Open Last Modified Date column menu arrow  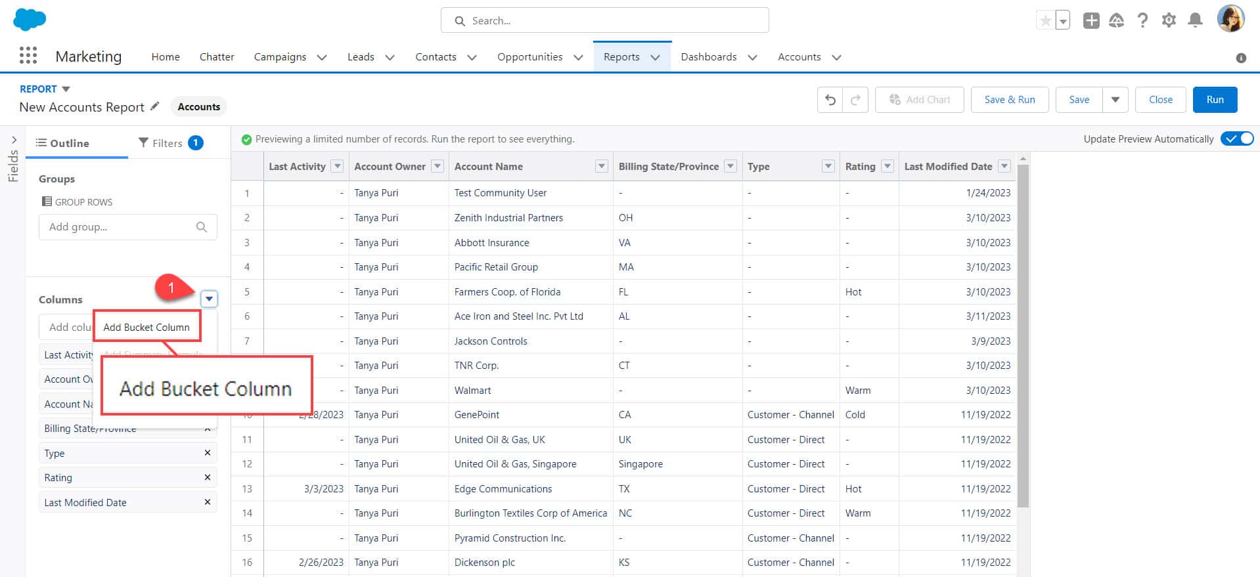pos(1004,166)
